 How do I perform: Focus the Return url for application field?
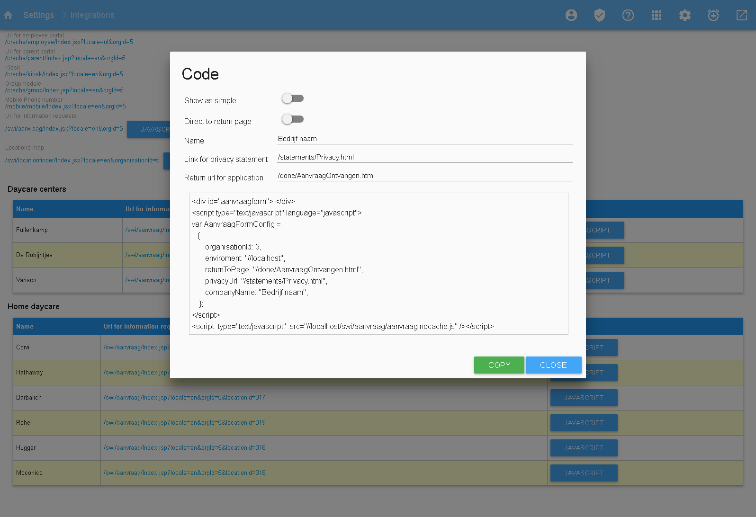click(424, 176)
